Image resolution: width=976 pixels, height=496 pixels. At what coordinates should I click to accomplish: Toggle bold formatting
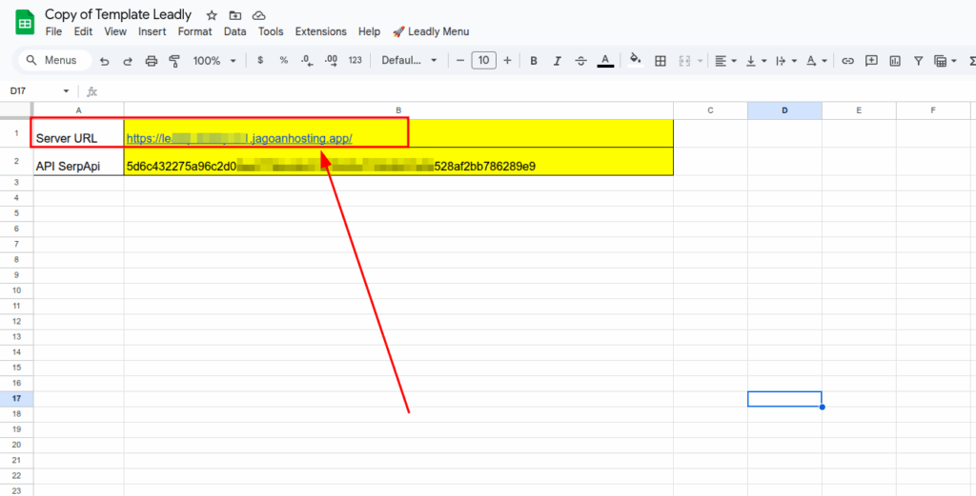[x=533, y=61]
